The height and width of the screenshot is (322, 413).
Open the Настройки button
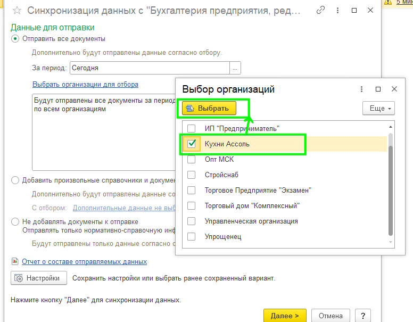(39, 278)
